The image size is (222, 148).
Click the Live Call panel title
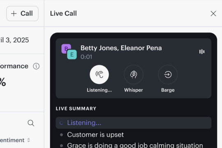coord(63,14)
